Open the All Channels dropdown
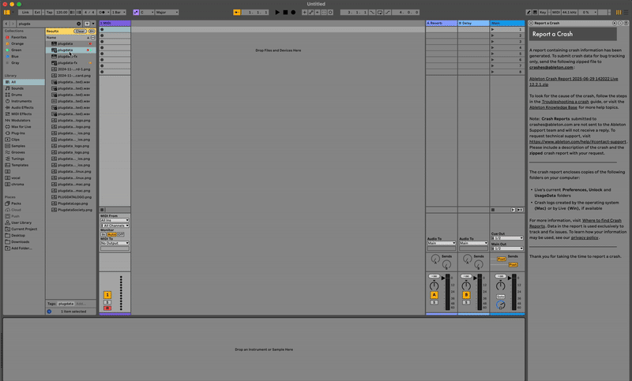This screenshot has height=381, width=632. [115, 226]
